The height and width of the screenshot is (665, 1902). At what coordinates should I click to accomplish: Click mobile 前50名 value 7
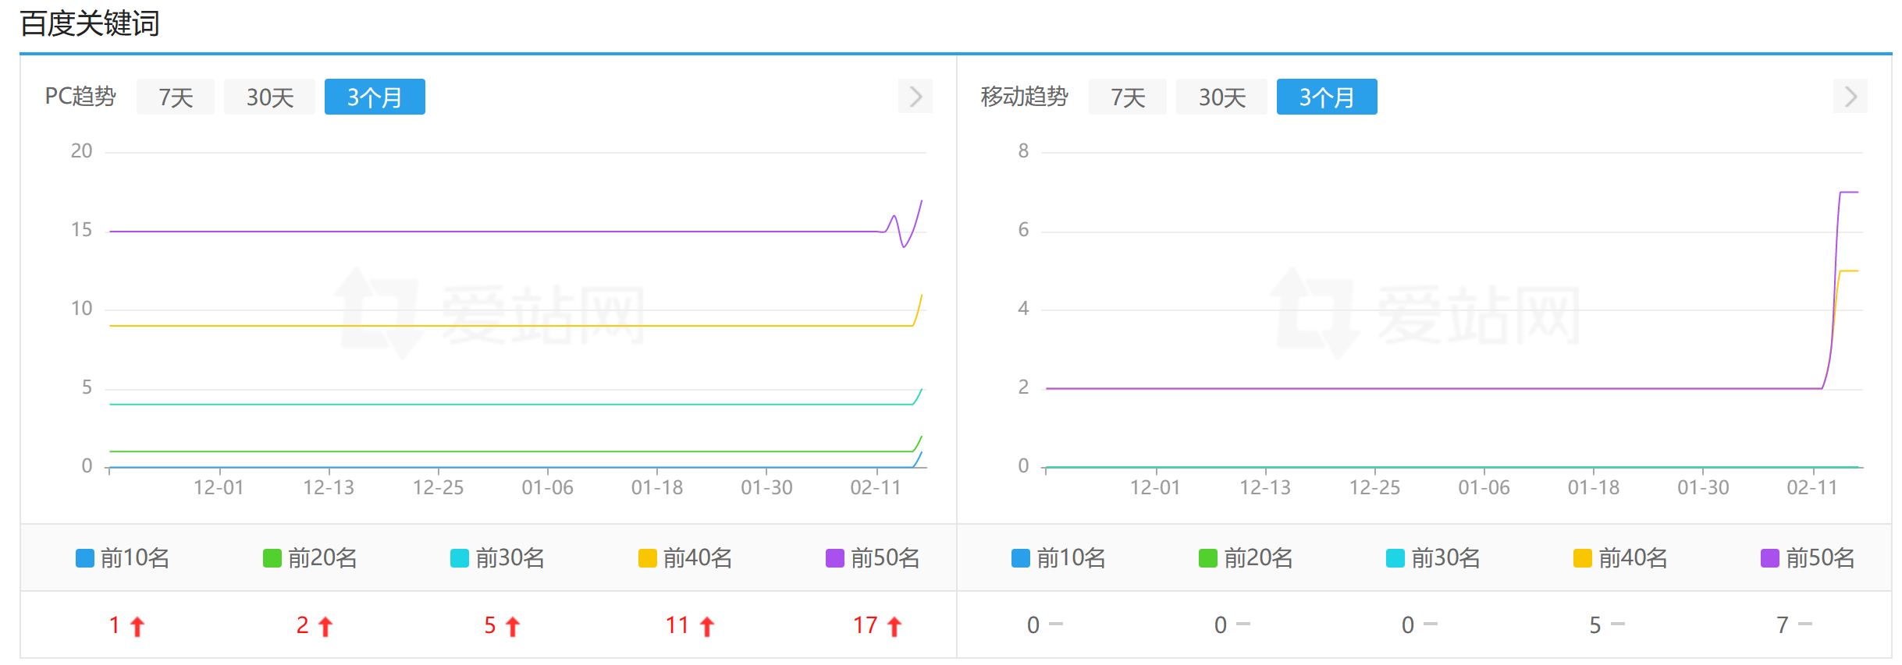[x=1783, y=625]
